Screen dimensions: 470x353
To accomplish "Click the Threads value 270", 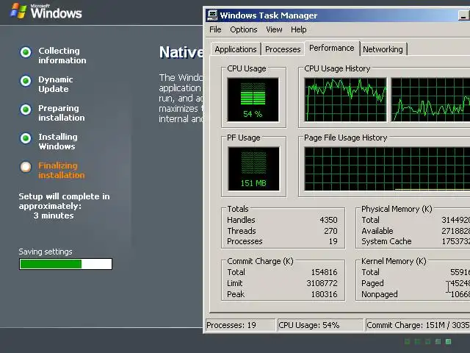I will (330, 231).
